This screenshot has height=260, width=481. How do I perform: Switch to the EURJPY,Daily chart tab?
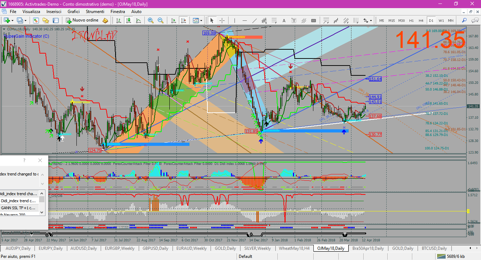point(51,248)
